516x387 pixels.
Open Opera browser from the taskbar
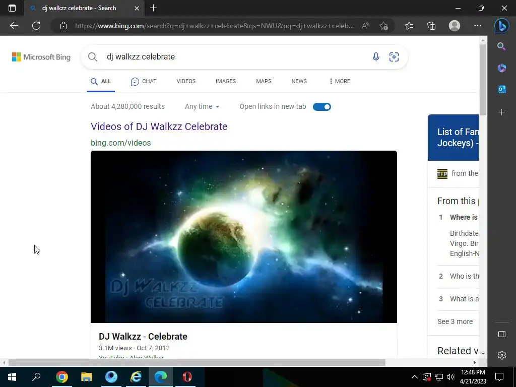(187, 377)
